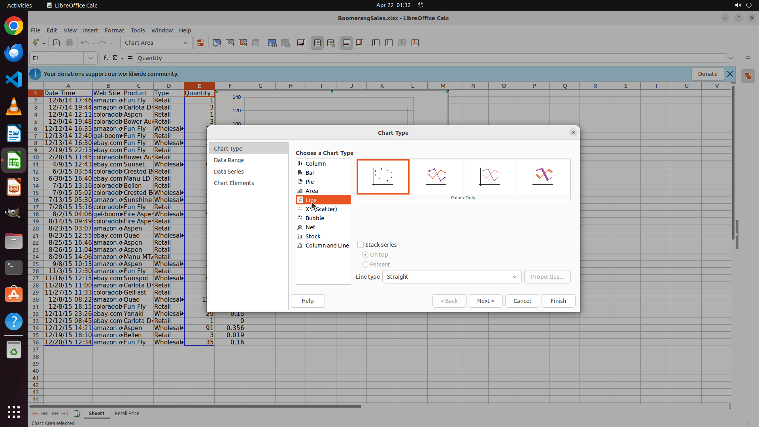Click the Finish button
The height and width of the screenshot is (427, 759).
(558, 301)
